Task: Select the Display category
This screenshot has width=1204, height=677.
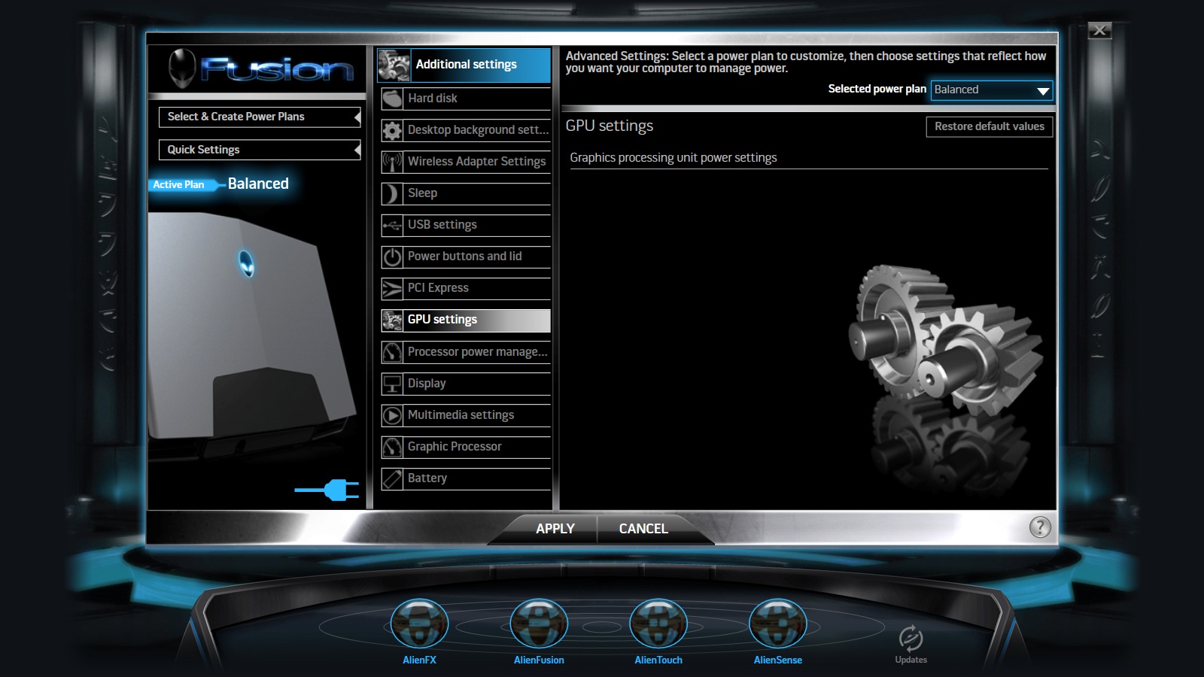Action: 466,384
